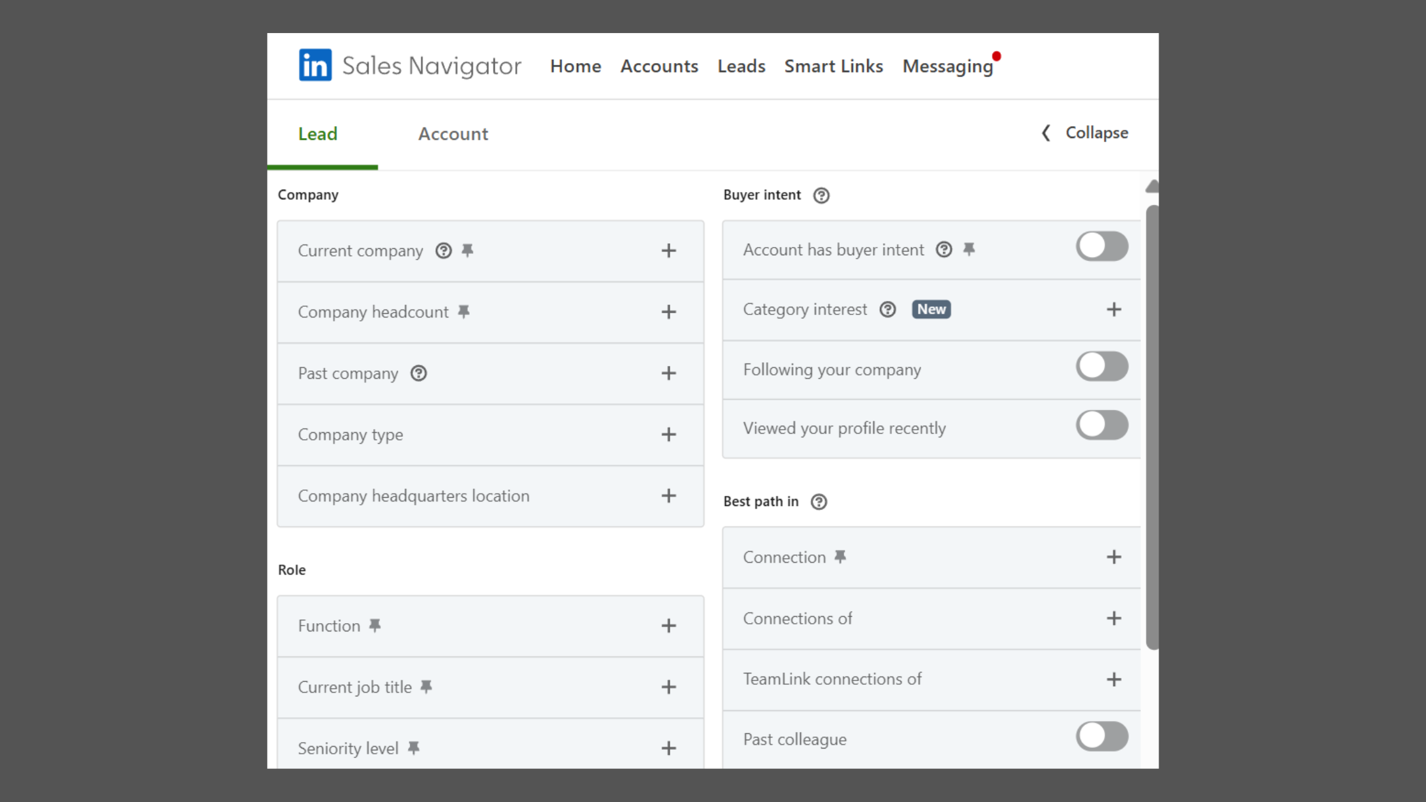Click TeamLink connections of label
1426x802 pixels.
coord(832,679)
